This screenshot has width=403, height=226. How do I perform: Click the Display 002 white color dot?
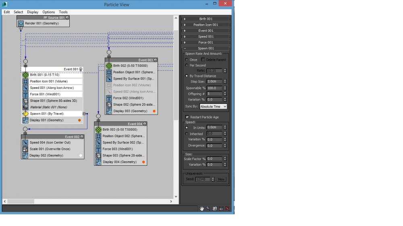(x=81, y=156)
